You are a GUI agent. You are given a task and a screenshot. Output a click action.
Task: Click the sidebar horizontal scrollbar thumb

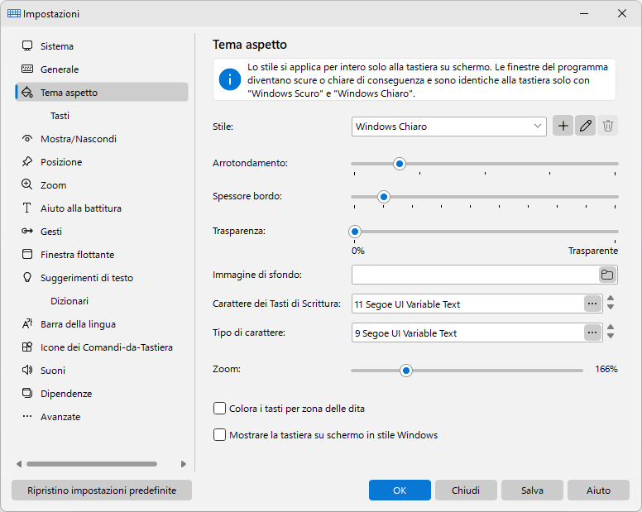(92, 464)
